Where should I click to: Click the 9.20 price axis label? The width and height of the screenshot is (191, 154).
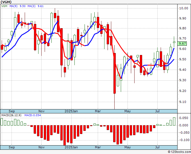click(183, 91)
